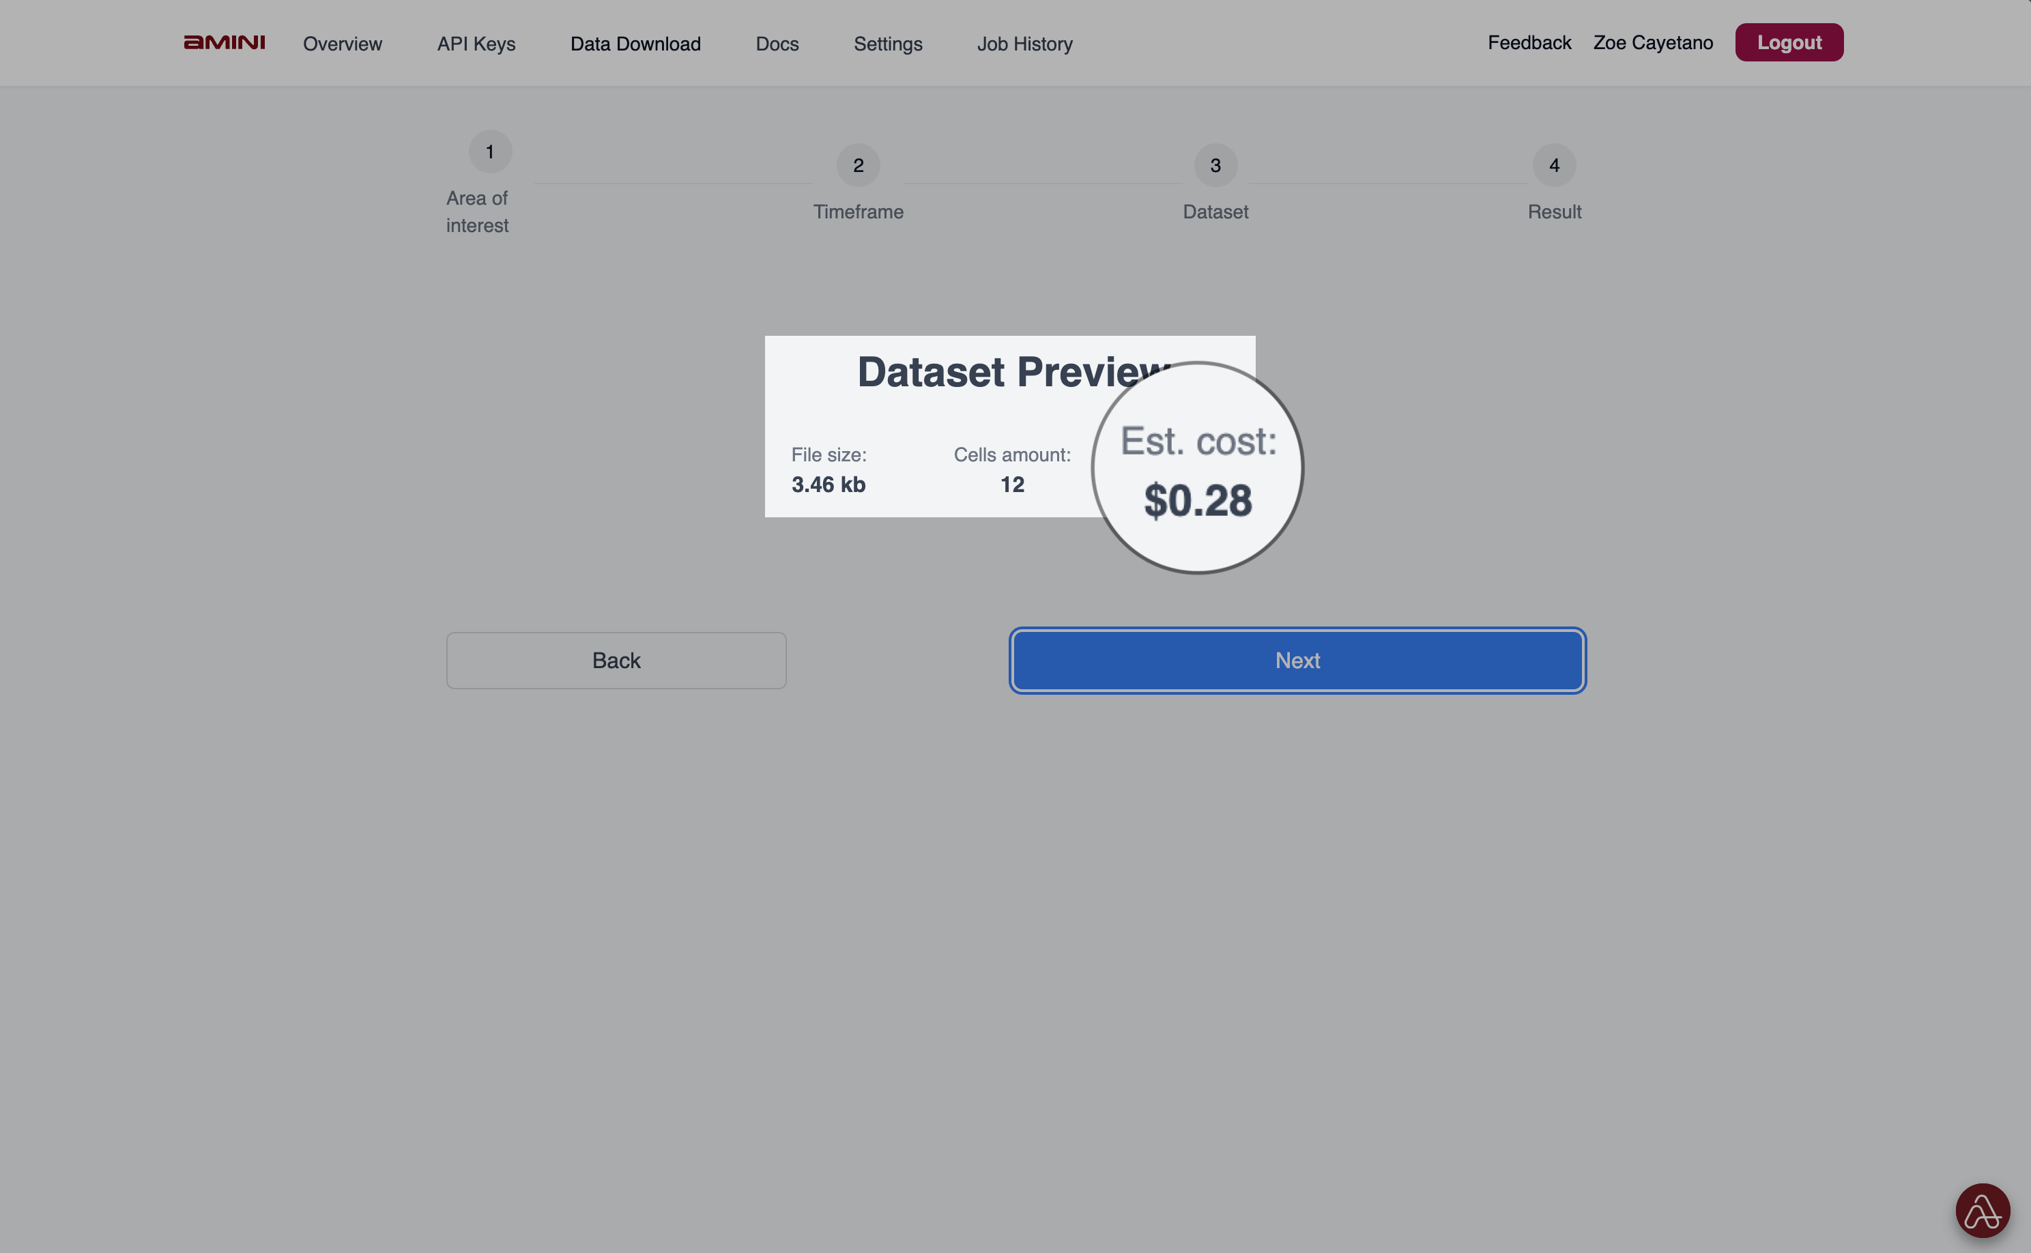The image size is (2031, 1253).
Task: Open the Docs page
Action: click(x=777, y=43)
